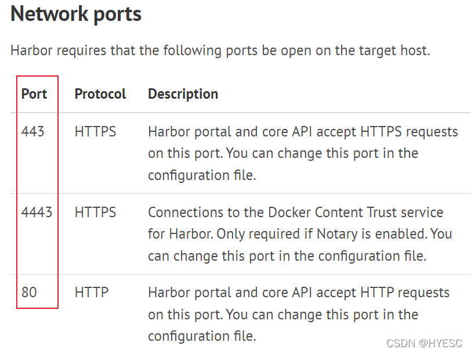
Task: Click "configuration file." text in the 80 row
Action: pyautogui.click(x=201, y=336)
